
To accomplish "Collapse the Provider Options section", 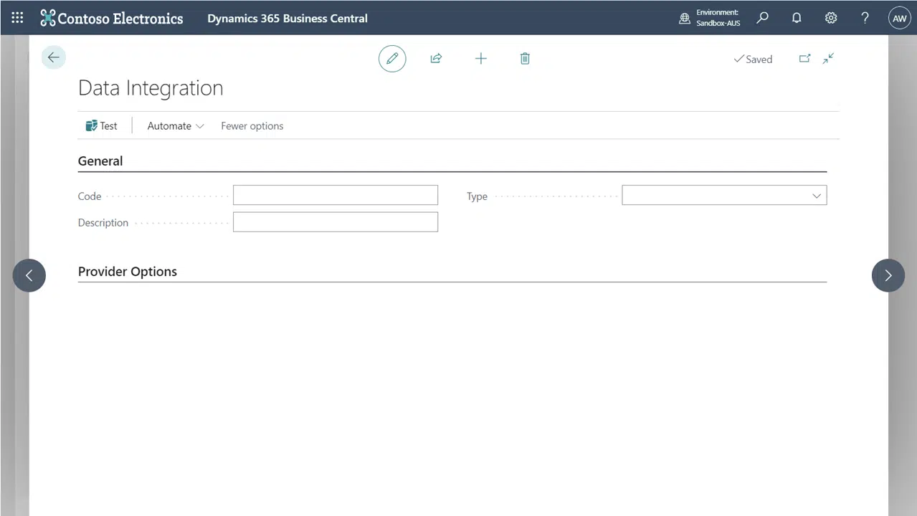I will 128,272.
